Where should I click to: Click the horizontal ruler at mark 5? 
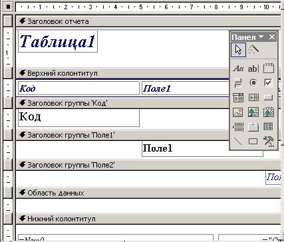140,7
